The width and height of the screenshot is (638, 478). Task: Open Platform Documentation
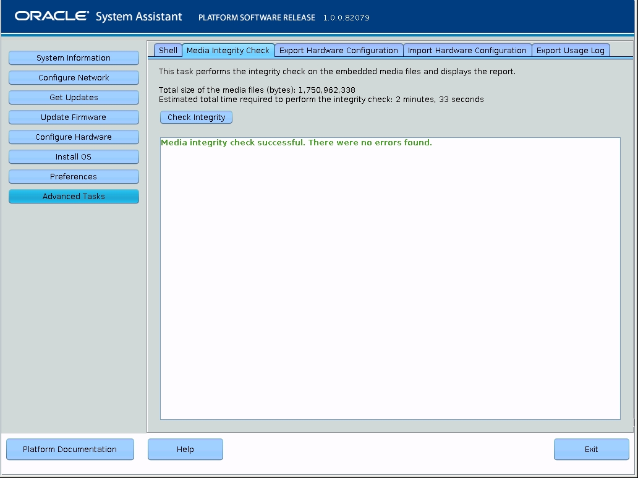pos(70,449)
